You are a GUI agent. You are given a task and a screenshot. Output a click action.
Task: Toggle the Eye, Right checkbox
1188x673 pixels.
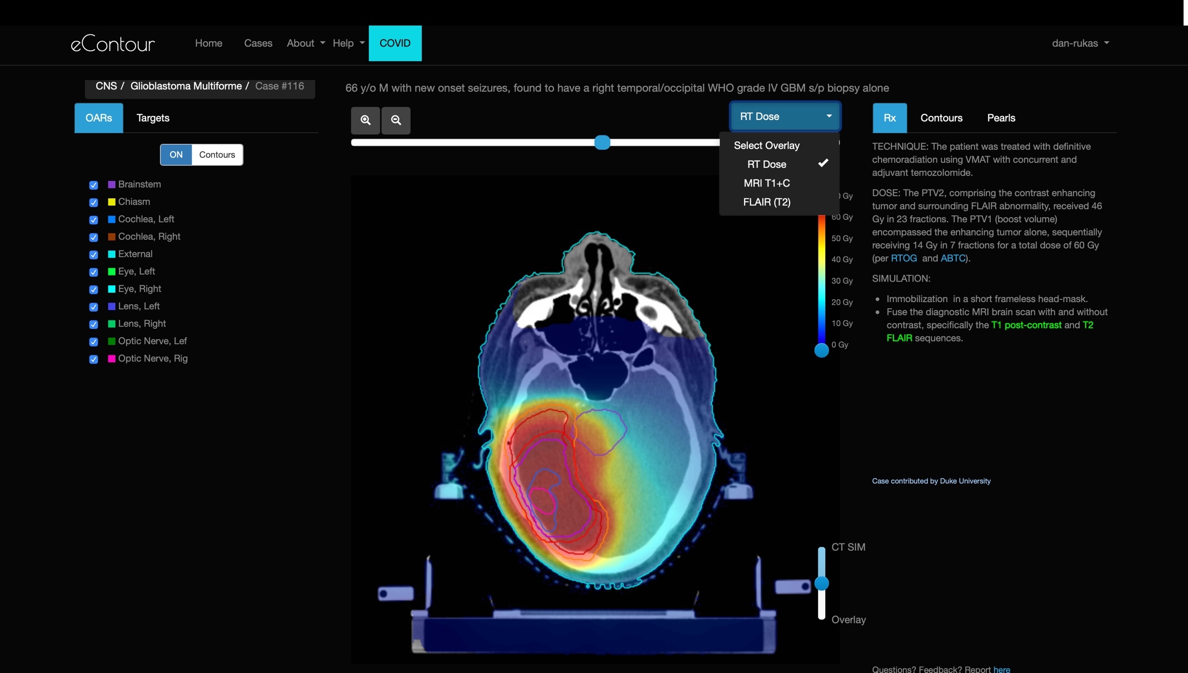tap(93, 289)
